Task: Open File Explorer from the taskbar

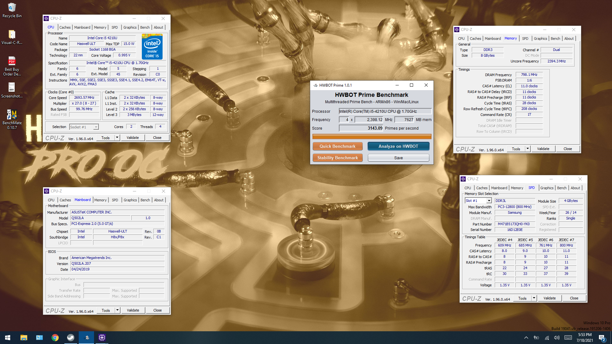Action: tap(24, 338)
